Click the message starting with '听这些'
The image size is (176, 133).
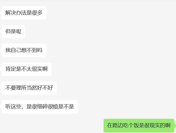pyautogui.click(x=40, y=107)
